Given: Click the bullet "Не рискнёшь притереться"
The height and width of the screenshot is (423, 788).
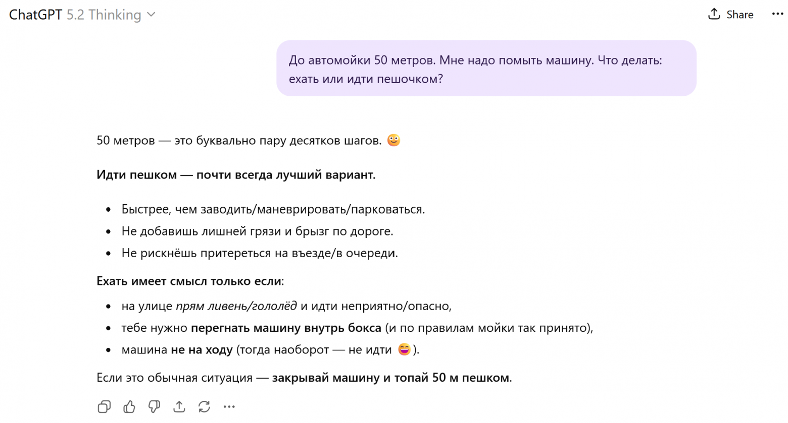Looking at the screenshot, I should pyautogui.click(x=260, y=253).
